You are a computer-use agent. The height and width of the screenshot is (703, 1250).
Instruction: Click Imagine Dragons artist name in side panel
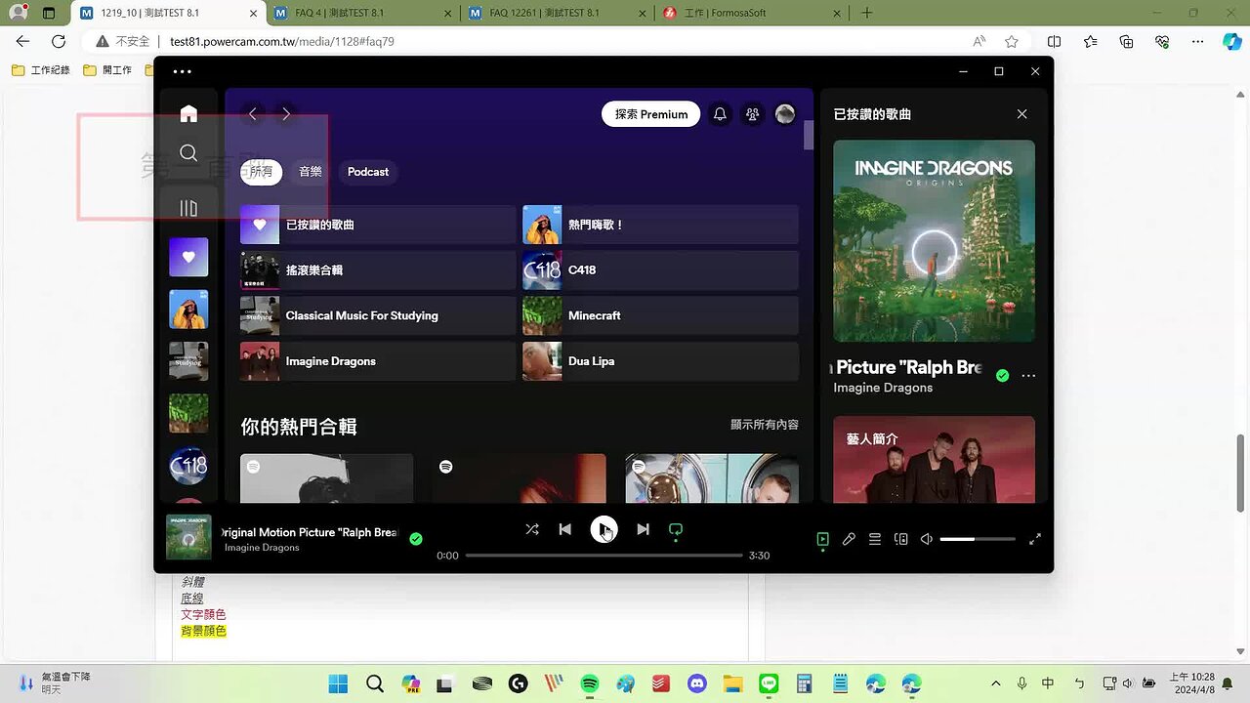pyautogui.click(x=883, y=388)
